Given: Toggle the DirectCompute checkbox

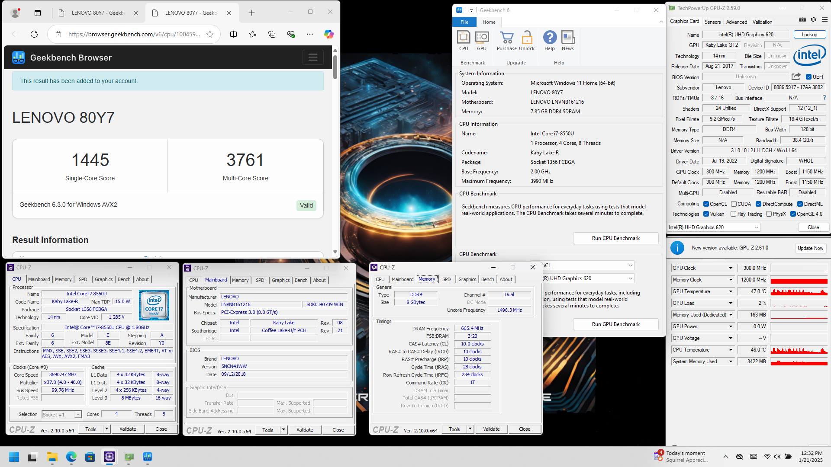Looking at the screenshot, I should tap(758, 204).
